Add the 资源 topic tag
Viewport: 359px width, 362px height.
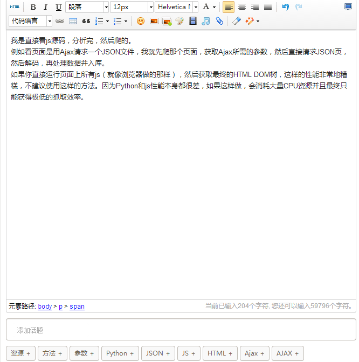pyautogui.click(x=20, y=353)
